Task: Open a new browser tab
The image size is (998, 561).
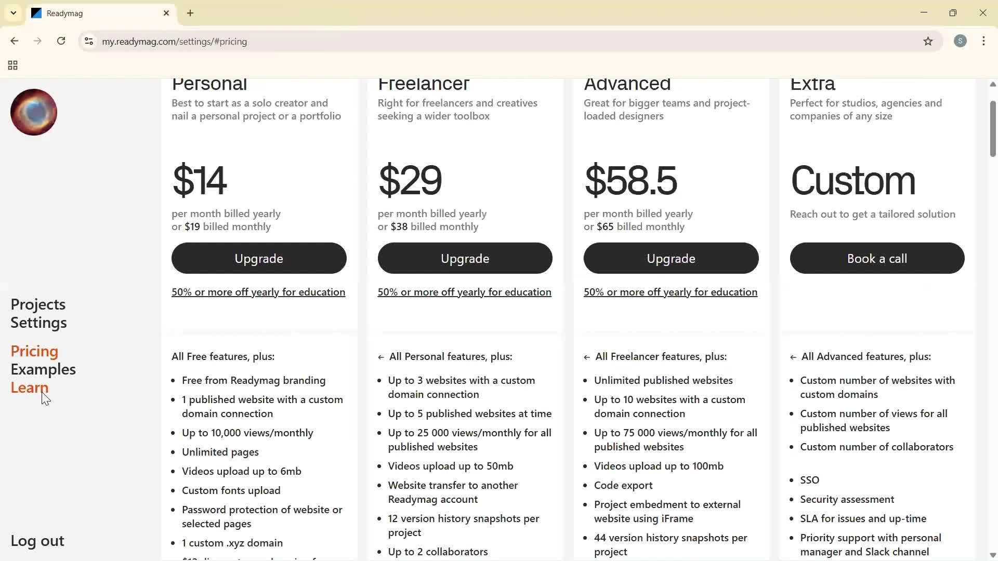Action: coord(190,14)
